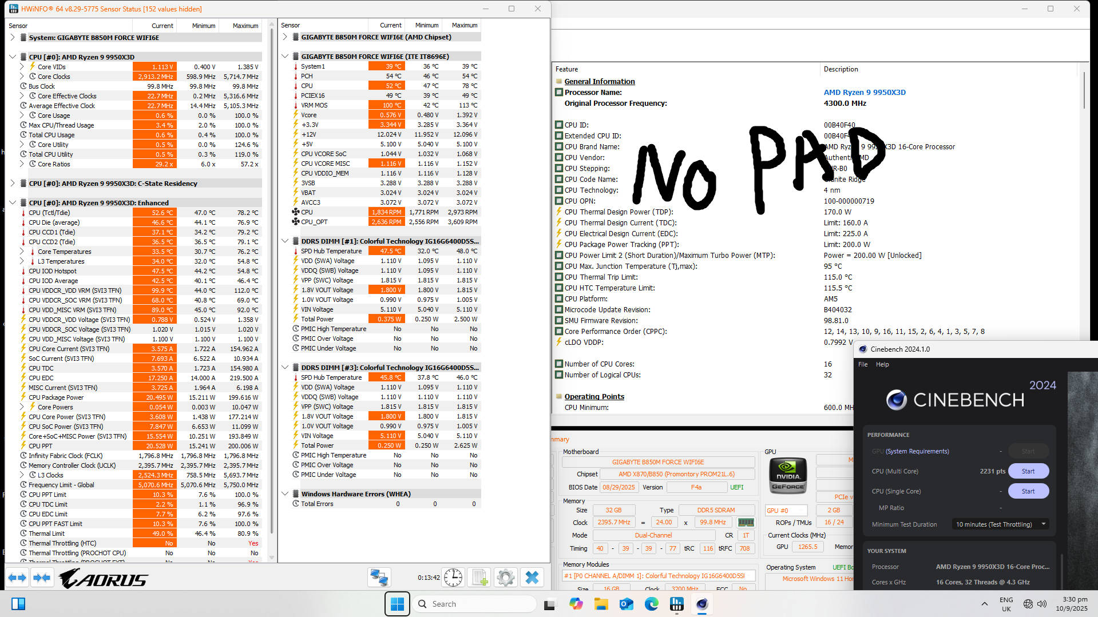Expand the Core Powers row

[22, 407]
